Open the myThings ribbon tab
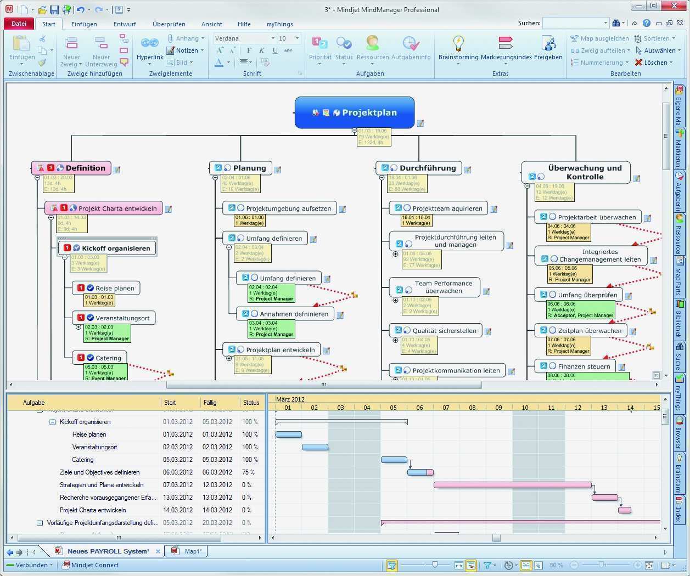The image size is (690, 576). pos(280,24)
